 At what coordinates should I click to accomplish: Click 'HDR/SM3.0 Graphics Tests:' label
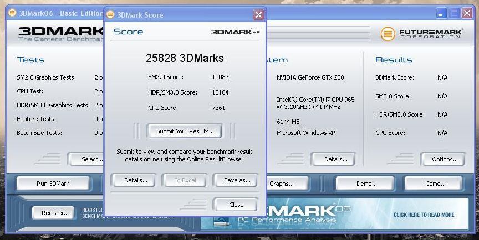tap(53, 106)
